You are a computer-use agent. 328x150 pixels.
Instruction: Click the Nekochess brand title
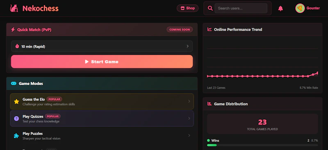(40, 8)
